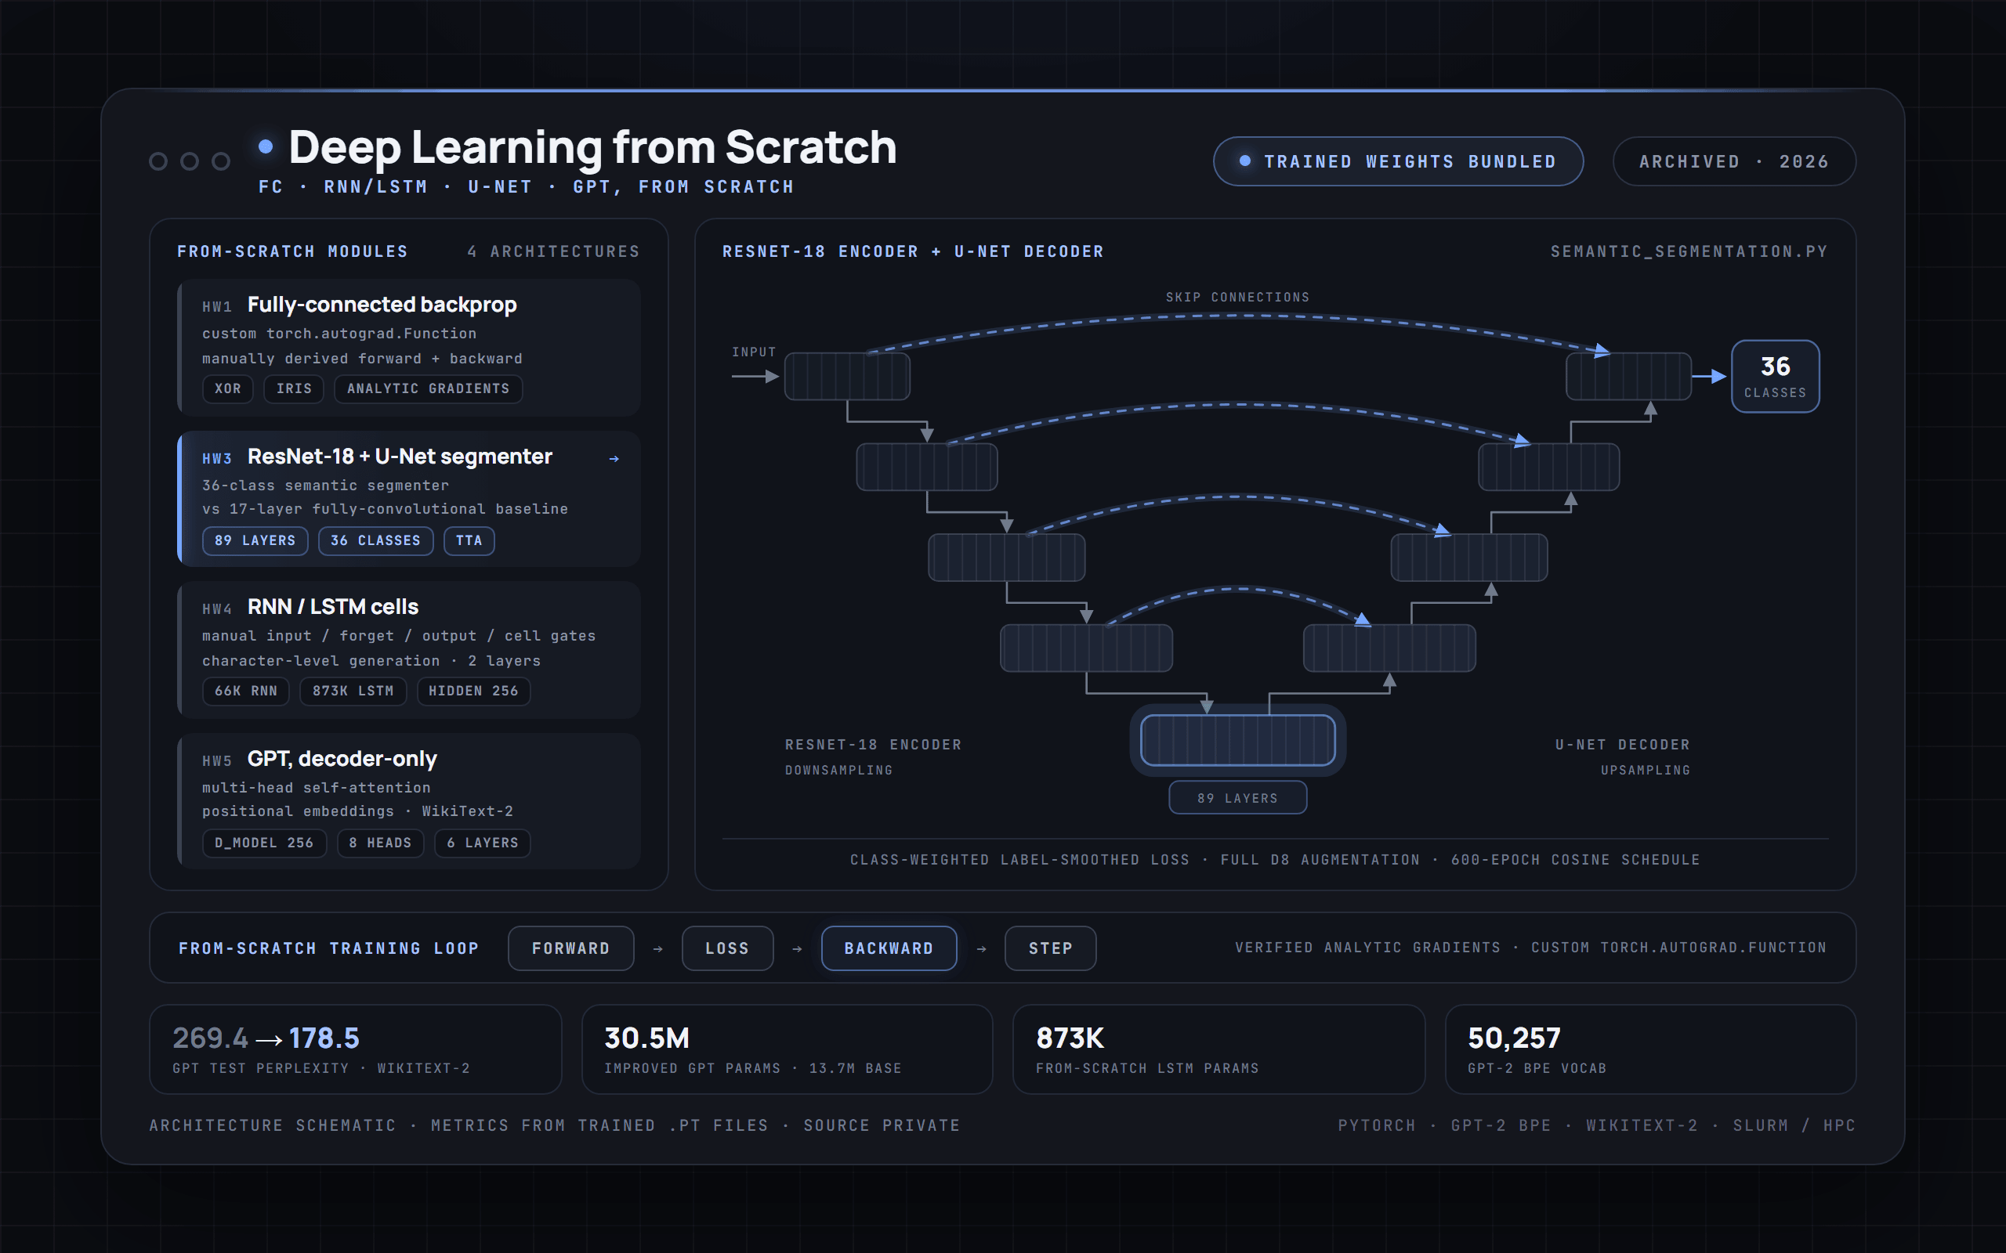Click the PYTORCH · GPT-2 BPE footer text
Image resolution: width=2006 pixels, height=1253 pixels.
pyautogui.click(x=1596, y=1126)
